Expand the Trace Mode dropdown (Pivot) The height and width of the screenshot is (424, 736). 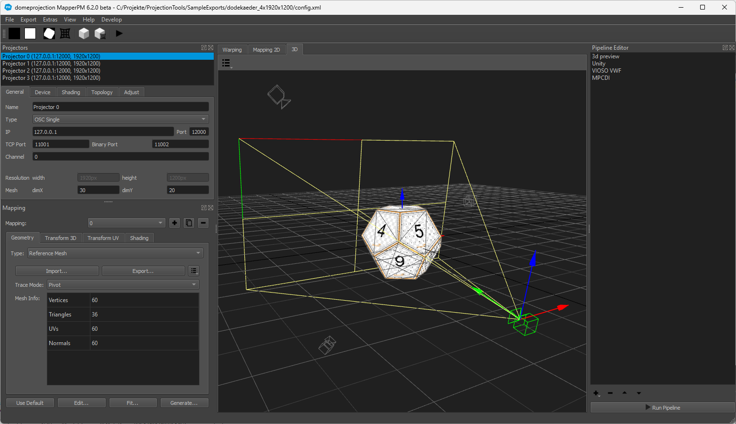123,285
